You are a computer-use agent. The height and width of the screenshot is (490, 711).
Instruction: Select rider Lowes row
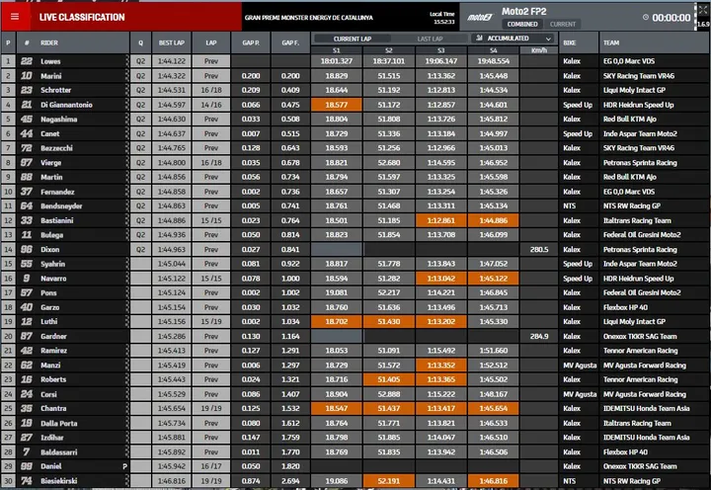[355, 61]
